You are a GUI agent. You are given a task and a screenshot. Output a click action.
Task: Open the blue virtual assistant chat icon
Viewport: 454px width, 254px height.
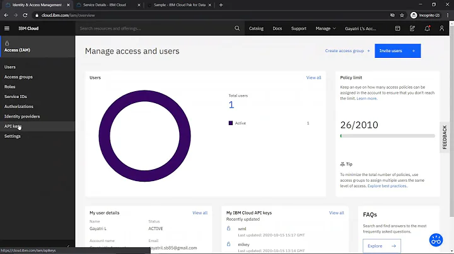click(436, 240)
